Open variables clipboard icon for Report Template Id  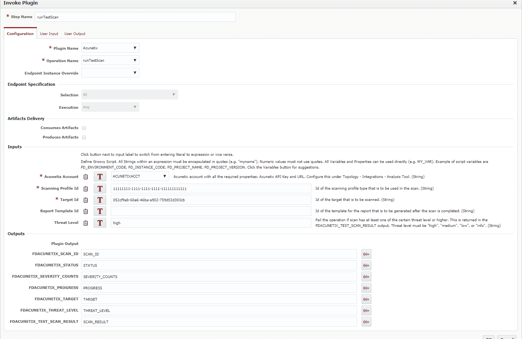point(86,211)
